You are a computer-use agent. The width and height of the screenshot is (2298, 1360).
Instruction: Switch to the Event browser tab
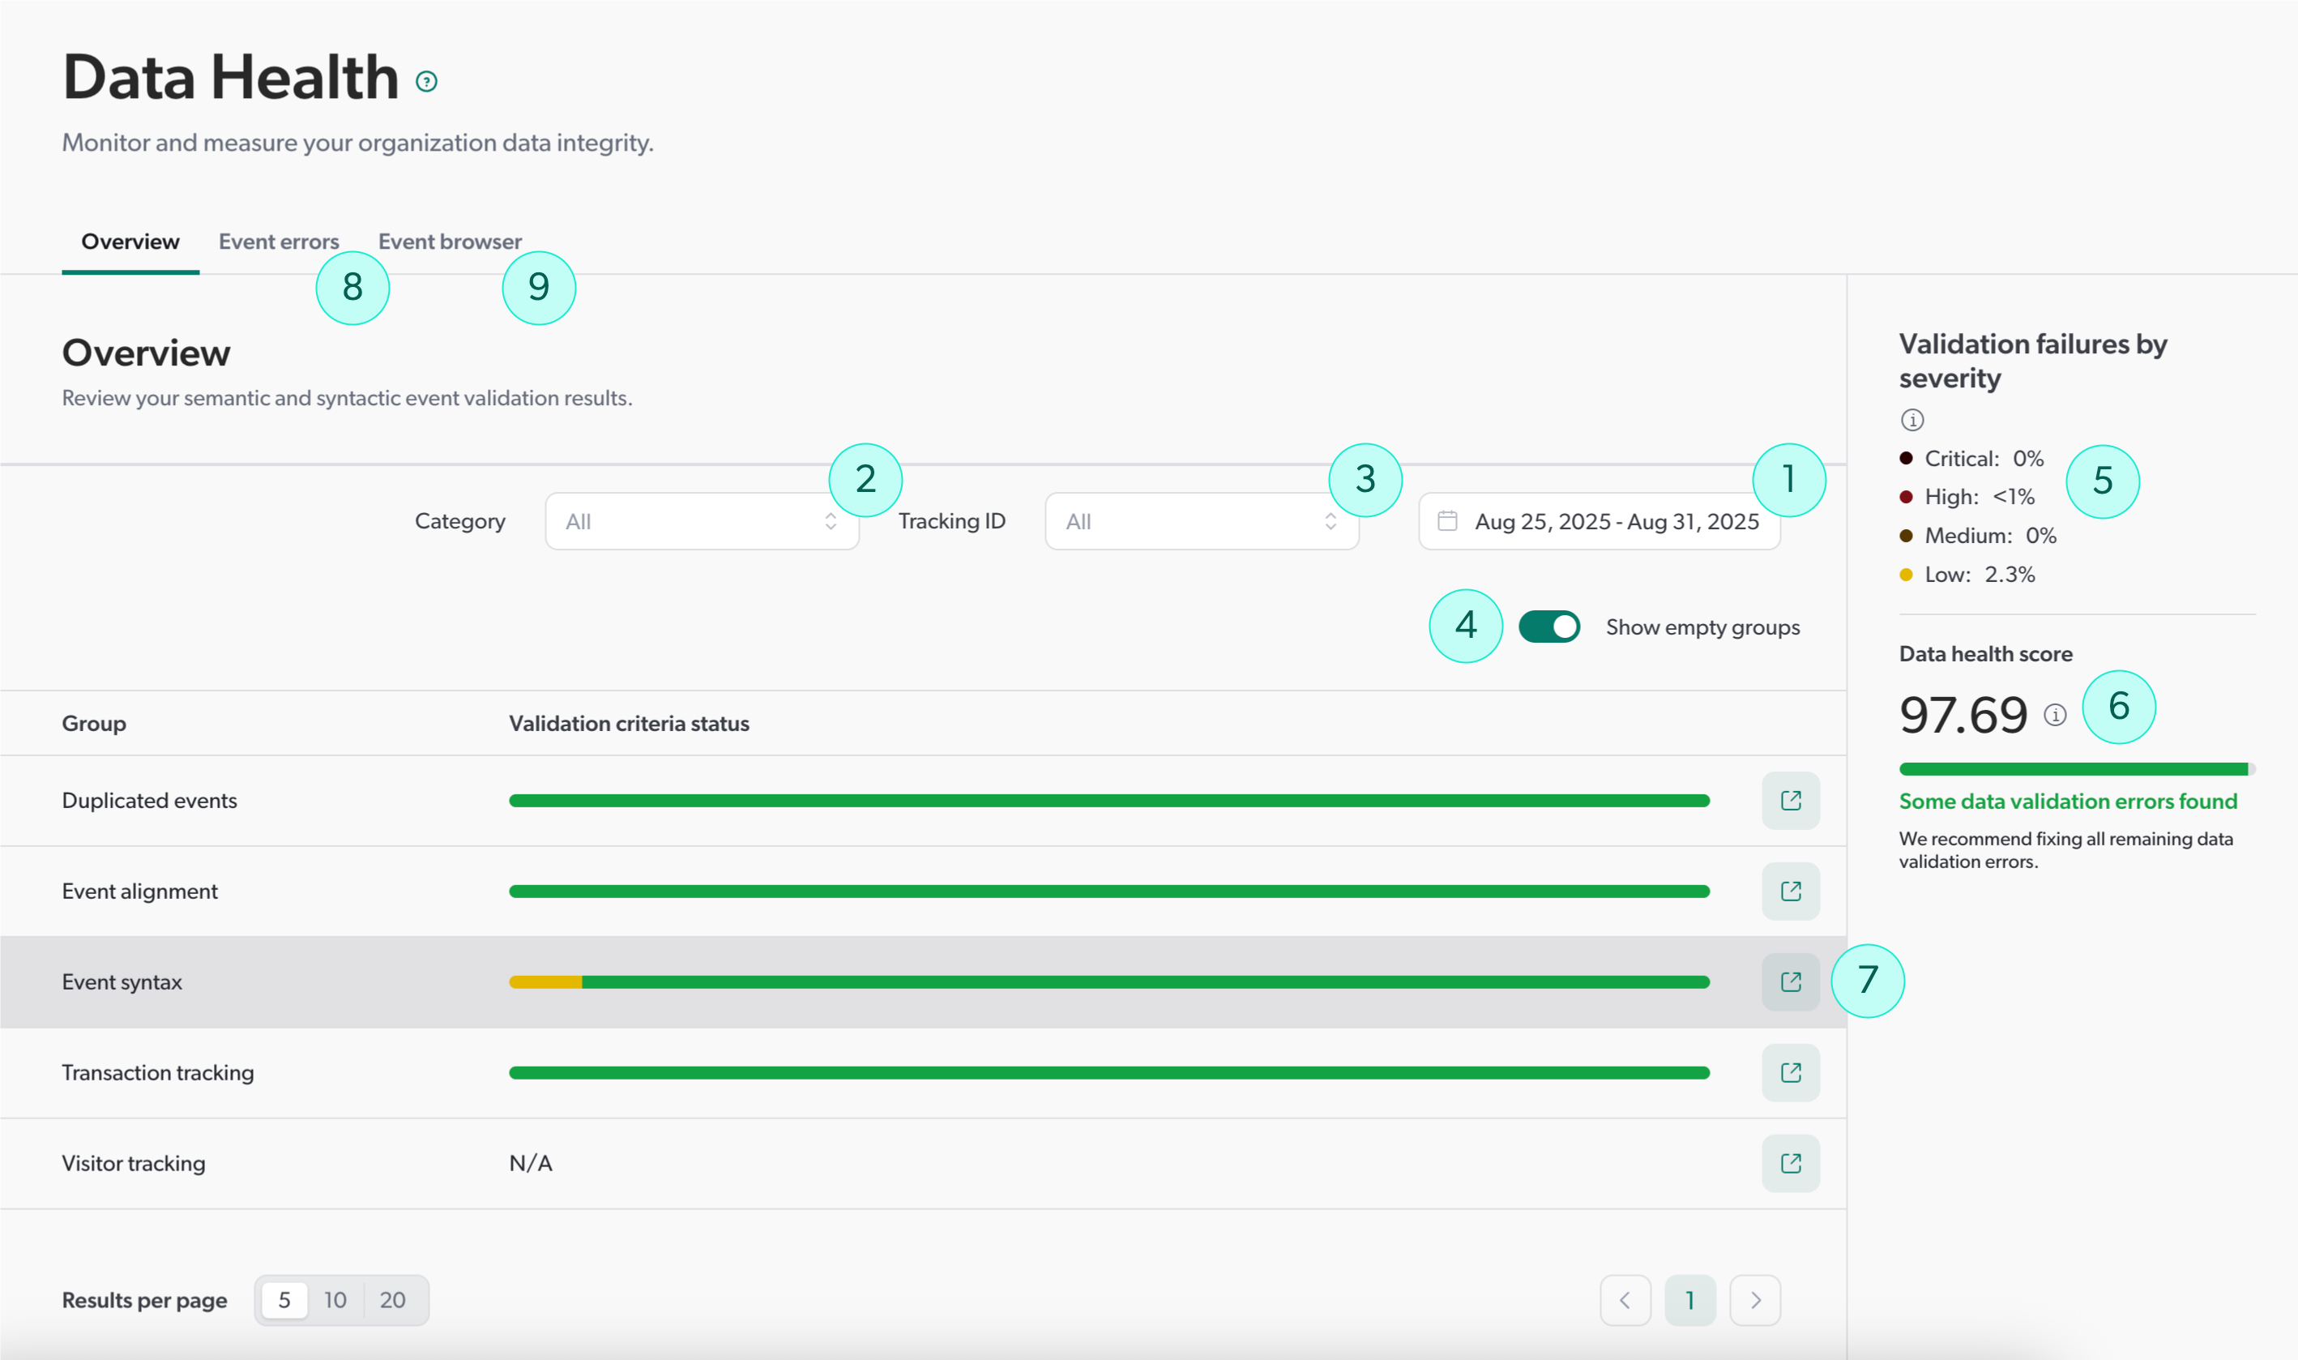[x=449, y=241]
